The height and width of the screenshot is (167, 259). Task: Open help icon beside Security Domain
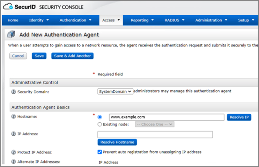pos(14,92)
